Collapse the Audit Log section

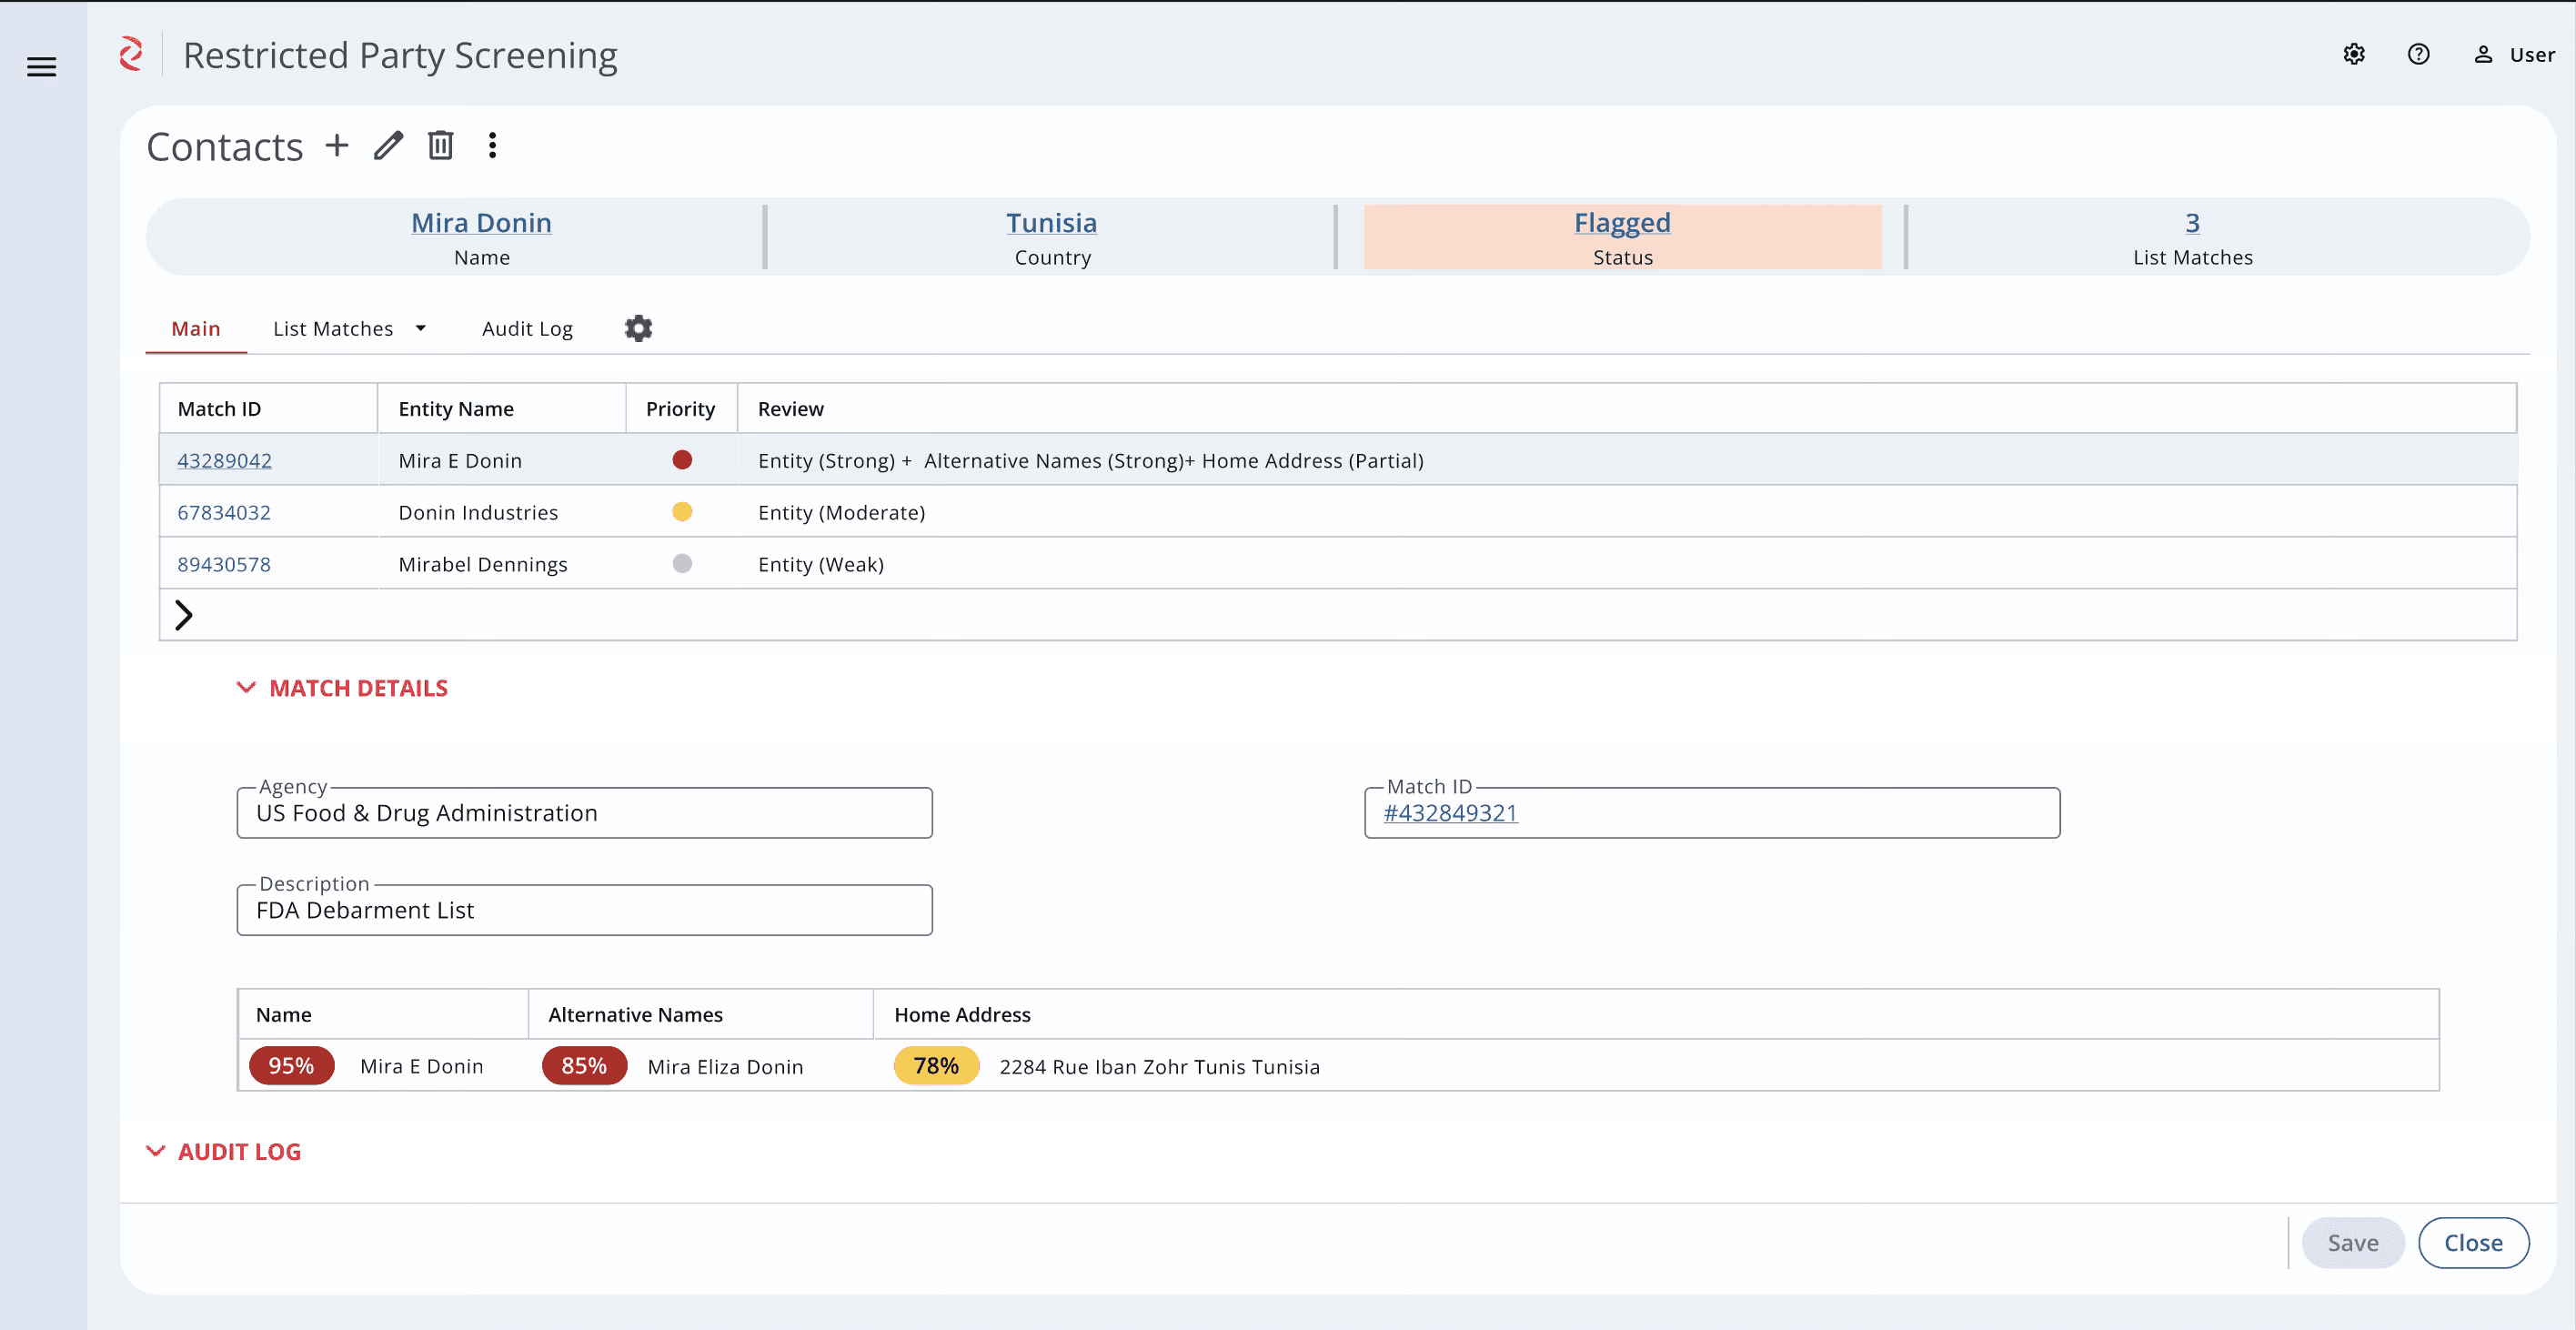(155, 1151)
